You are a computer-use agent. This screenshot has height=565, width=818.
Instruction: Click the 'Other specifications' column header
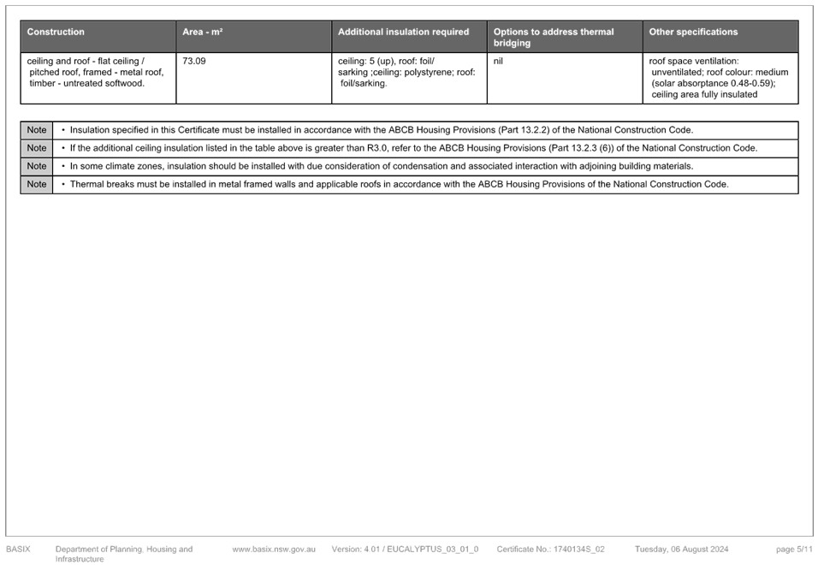point(720,37)
